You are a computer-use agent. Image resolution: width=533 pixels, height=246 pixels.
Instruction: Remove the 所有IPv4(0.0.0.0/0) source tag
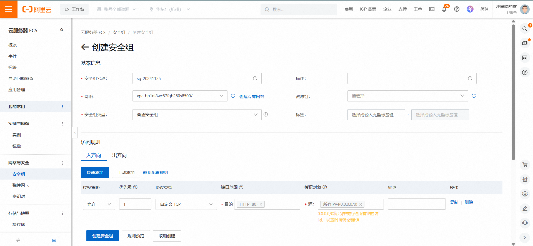[x=361, y=204]
